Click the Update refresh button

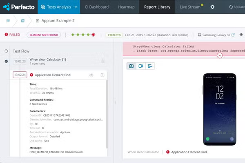point(237,7)
